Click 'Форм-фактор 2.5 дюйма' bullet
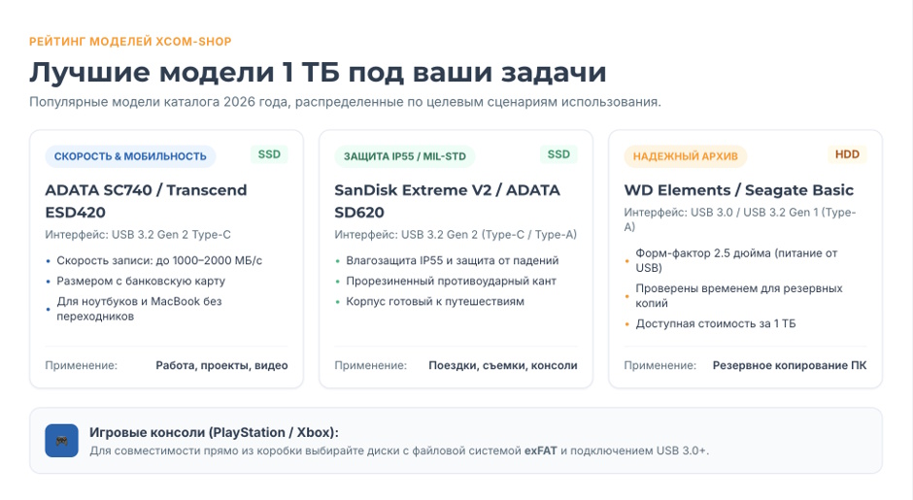The height and width of the screenshot is (500, 913). [x=736, y=261]
